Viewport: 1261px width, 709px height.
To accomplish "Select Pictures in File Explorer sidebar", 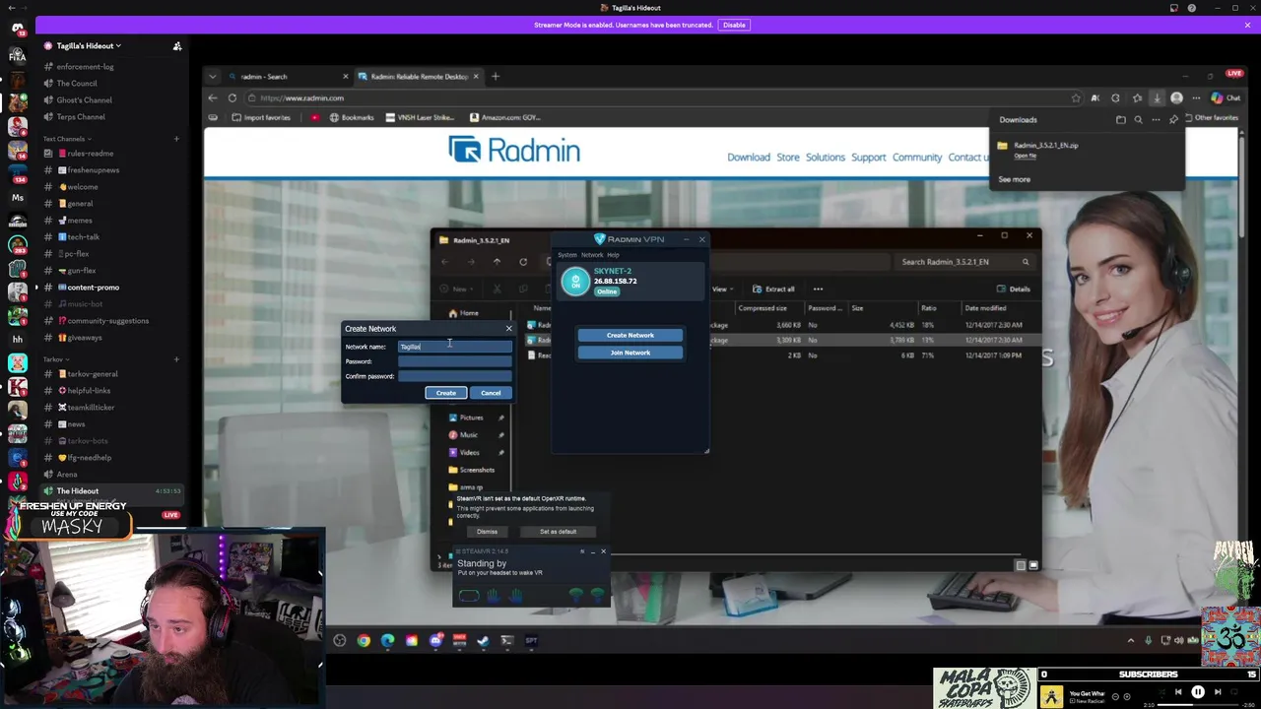I will (x=471, y=418).
